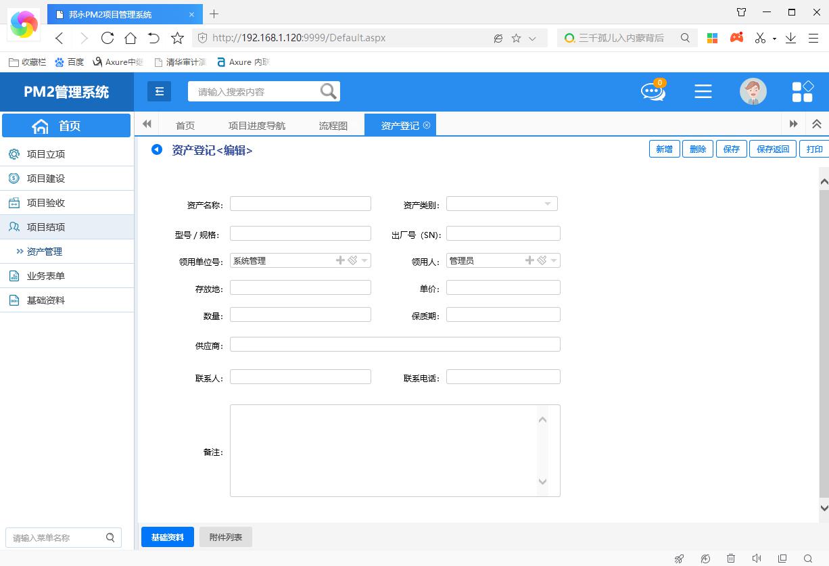Close the 资产登记 tab

[427, 125]
